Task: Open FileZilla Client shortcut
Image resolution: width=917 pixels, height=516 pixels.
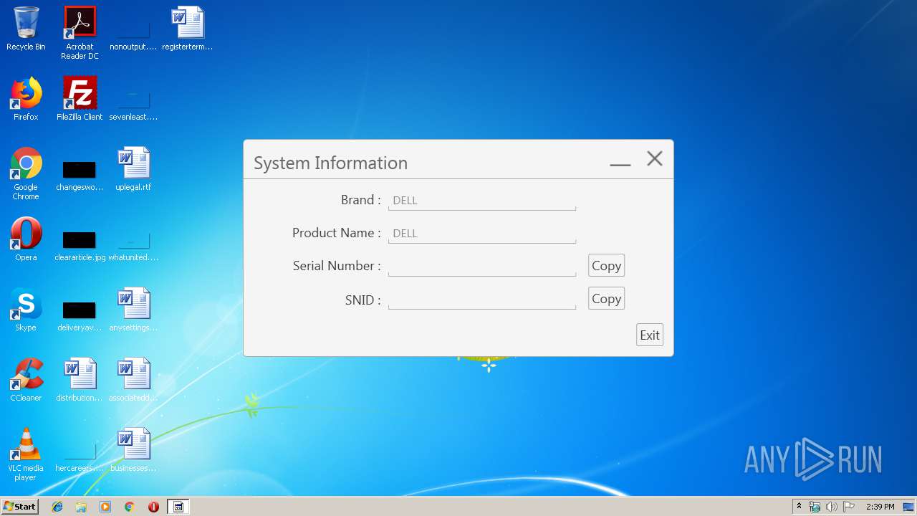Action: pyautogui.click(x=80, y=100)
